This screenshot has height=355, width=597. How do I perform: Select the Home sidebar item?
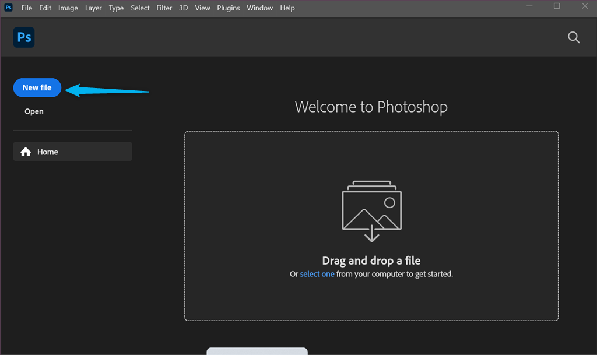click(x=73, y=152)
